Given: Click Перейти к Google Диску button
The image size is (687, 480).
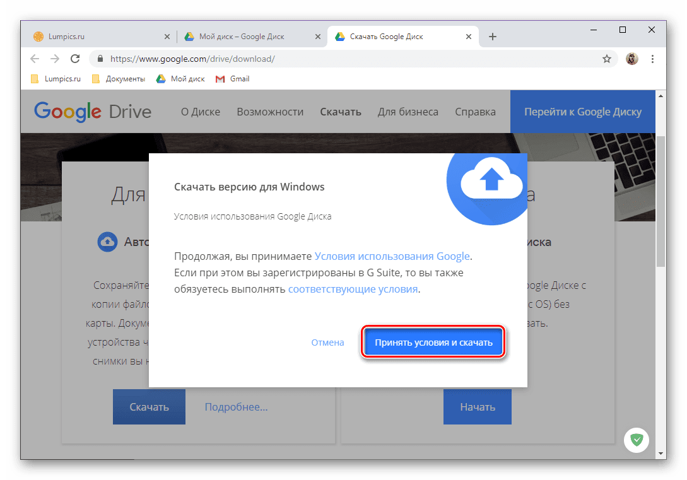Looking at the screenshot, I should coord(583,112).
